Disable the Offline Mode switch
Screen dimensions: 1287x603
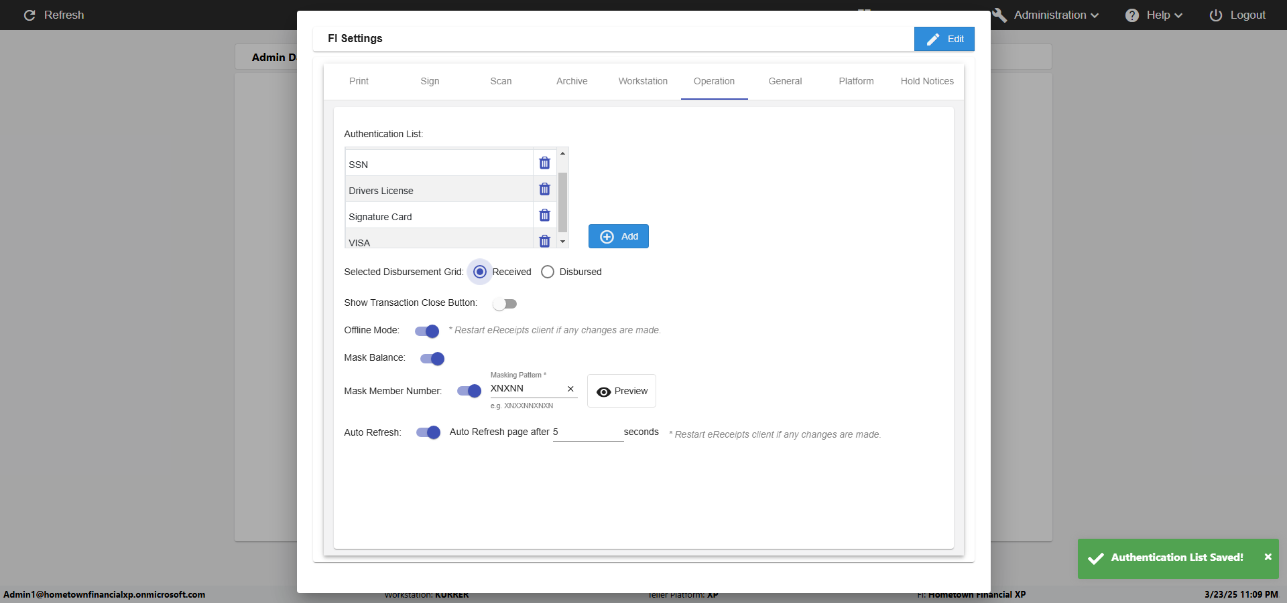click(427, 331)
